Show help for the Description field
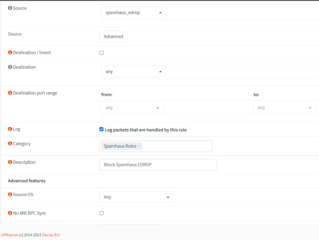This screenshot has height=240, width=319. coord(10,162)
